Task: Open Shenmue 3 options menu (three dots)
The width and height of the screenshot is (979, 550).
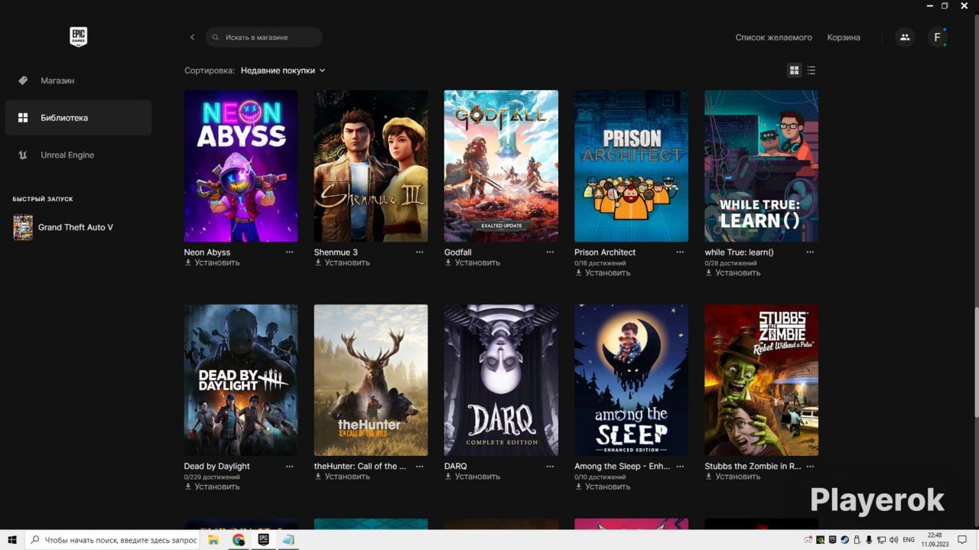Action: pyautogui.click(x=420, y=252)
